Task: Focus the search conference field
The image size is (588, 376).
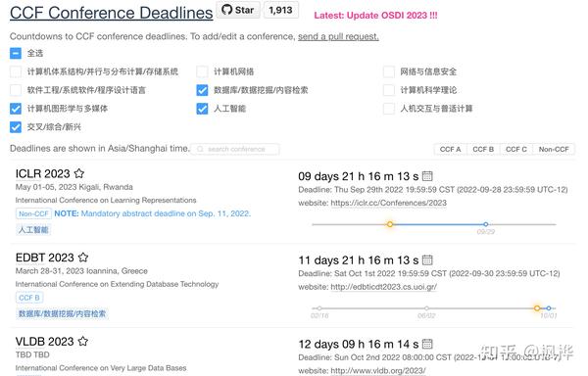Action: click(235, 149)
